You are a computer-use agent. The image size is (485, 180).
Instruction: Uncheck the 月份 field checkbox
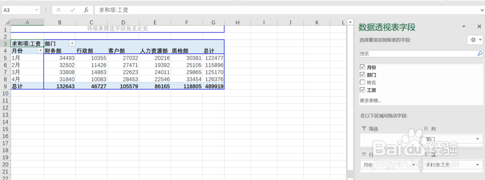coord(362,67)
